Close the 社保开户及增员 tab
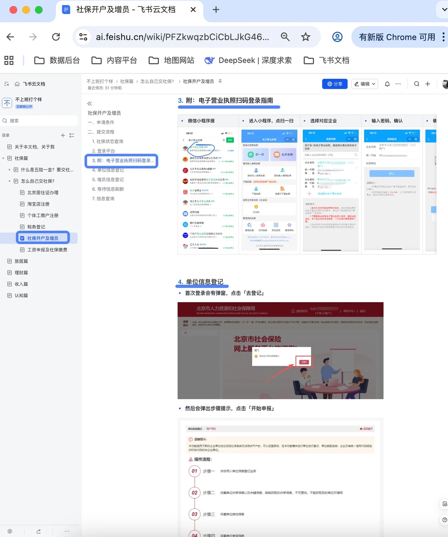Image resolution: width=448 pixels, height=537 pixels. [193, 10]
